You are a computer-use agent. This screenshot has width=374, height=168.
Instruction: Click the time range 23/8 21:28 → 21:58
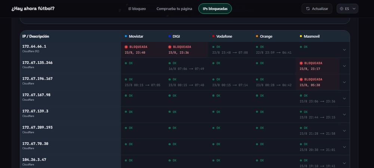[318, 134]
